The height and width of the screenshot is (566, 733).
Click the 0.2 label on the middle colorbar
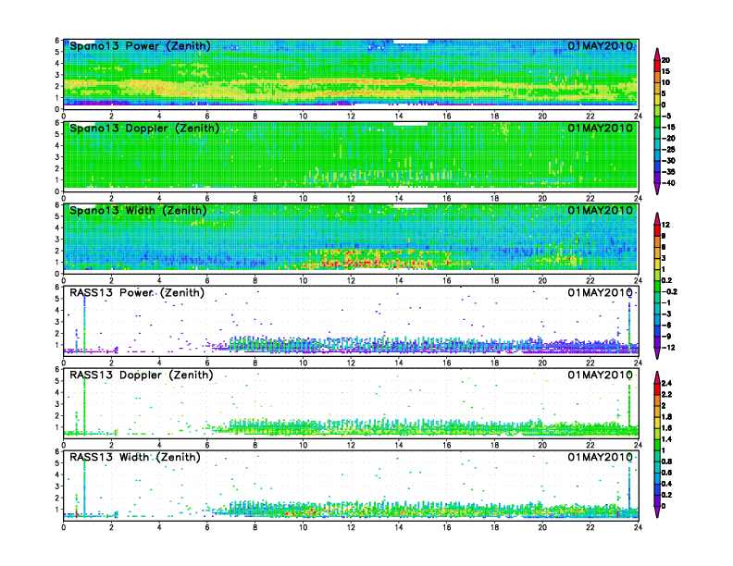tap(667, 280)
